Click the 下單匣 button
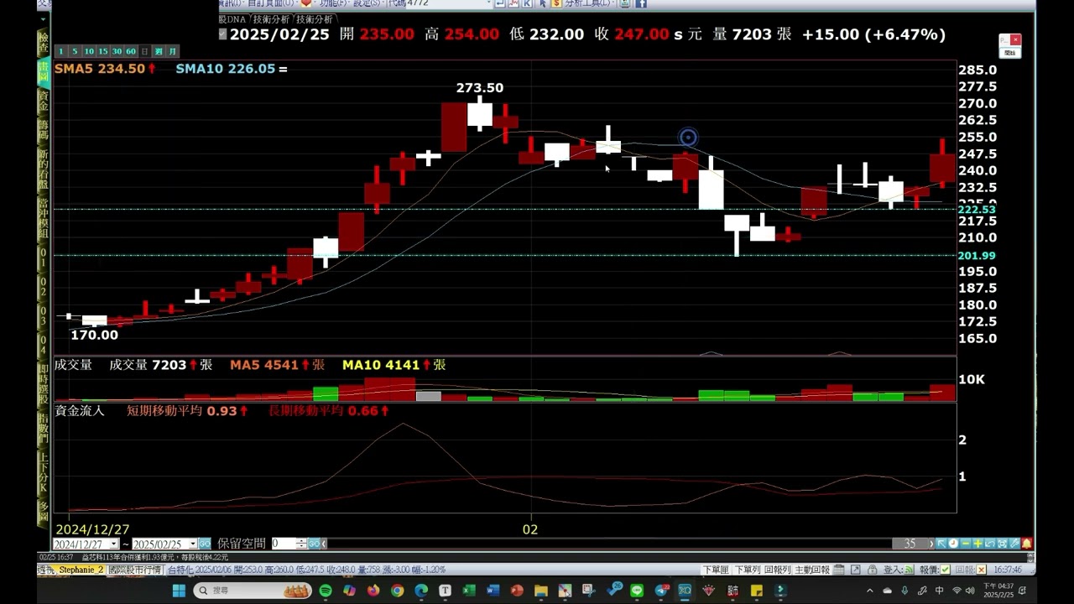The width and height of the screenshot is (1074, 604). click(716, 570)
